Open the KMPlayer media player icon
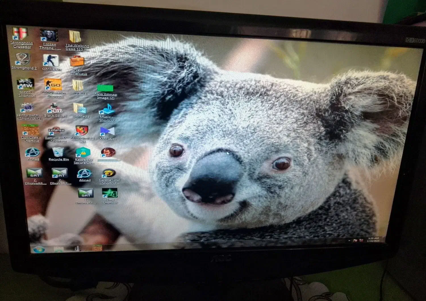 (107, 132)
